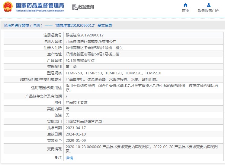The image size is (225, 165).
Task: Click the 生效日期 label
Action: [54, 134]
